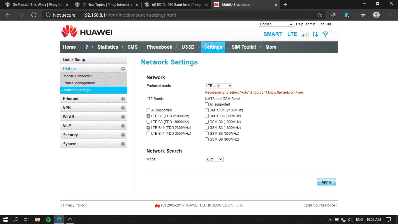Check GSM B3 (1800MHz)
This screenshot has width=398, height=224.
pos(207,128)
